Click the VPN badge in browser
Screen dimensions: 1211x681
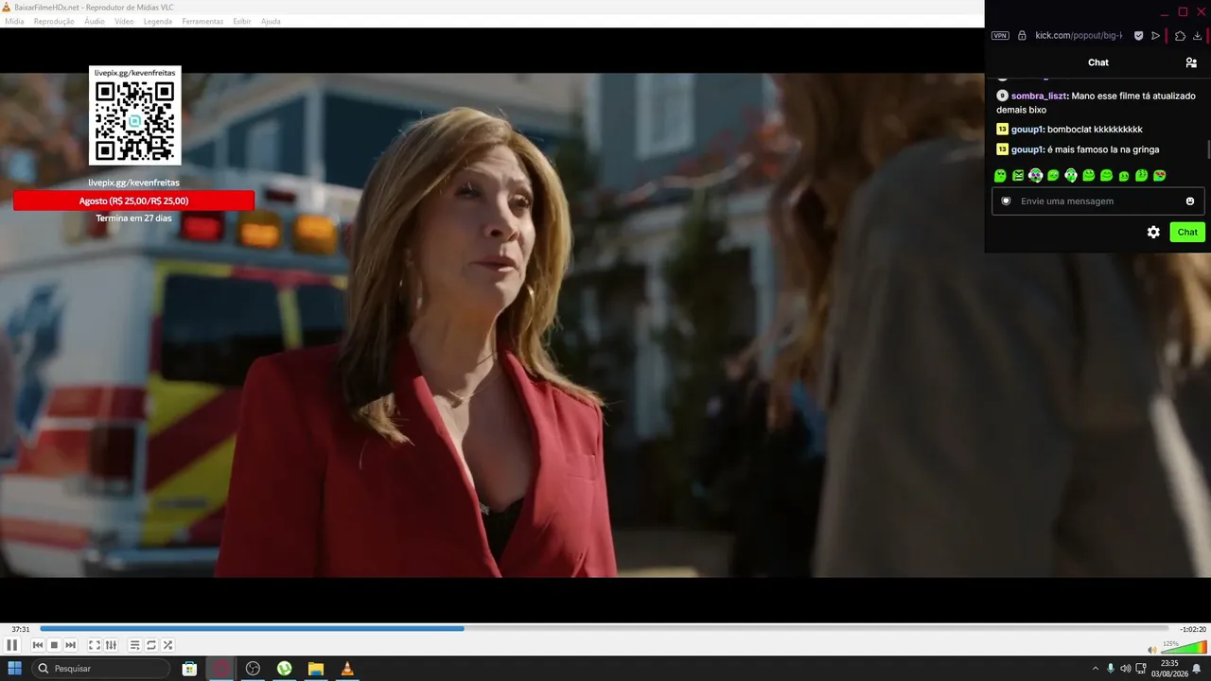coord(1000,36)
